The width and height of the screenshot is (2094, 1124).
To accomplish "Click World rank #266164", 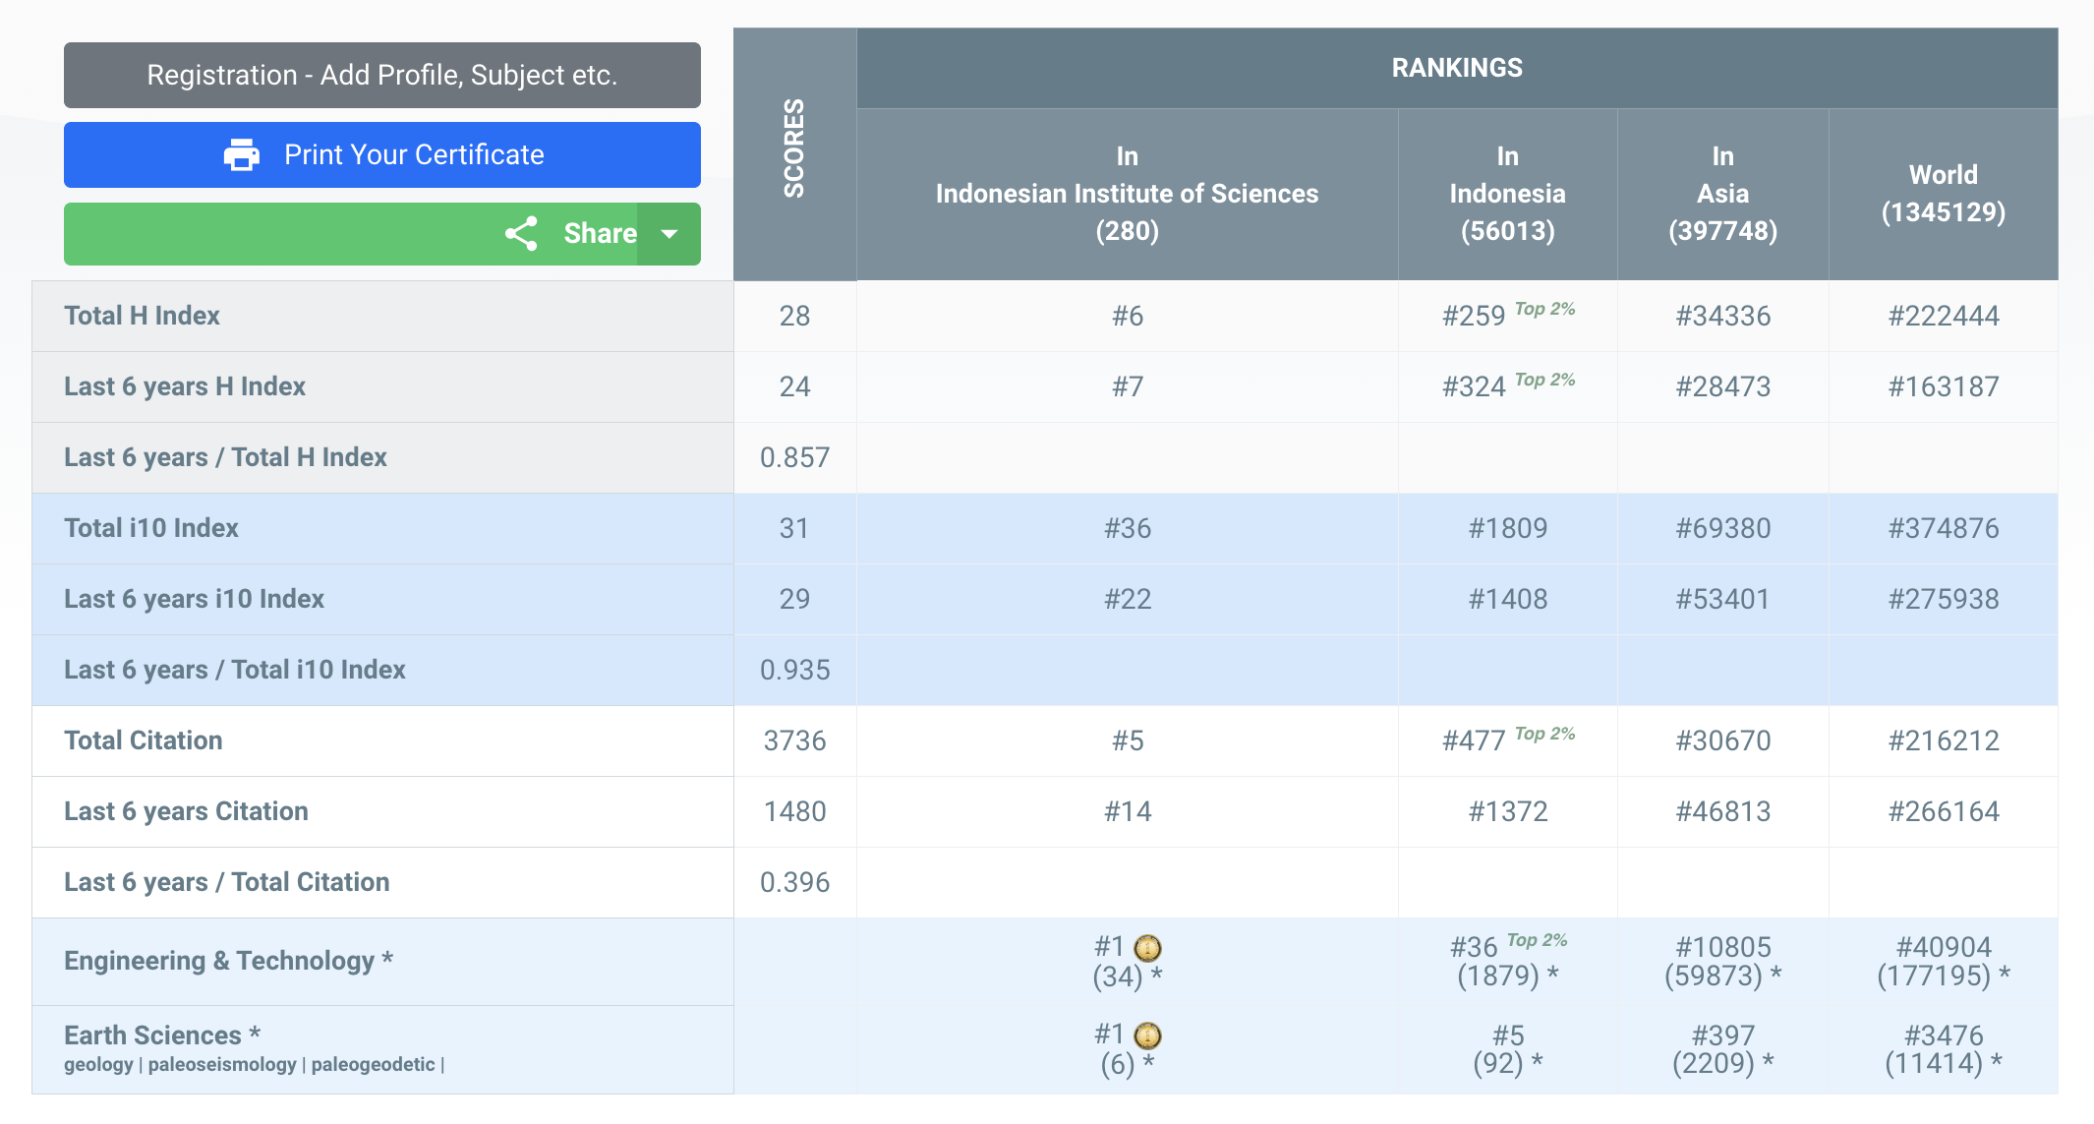I will 1944,811.
